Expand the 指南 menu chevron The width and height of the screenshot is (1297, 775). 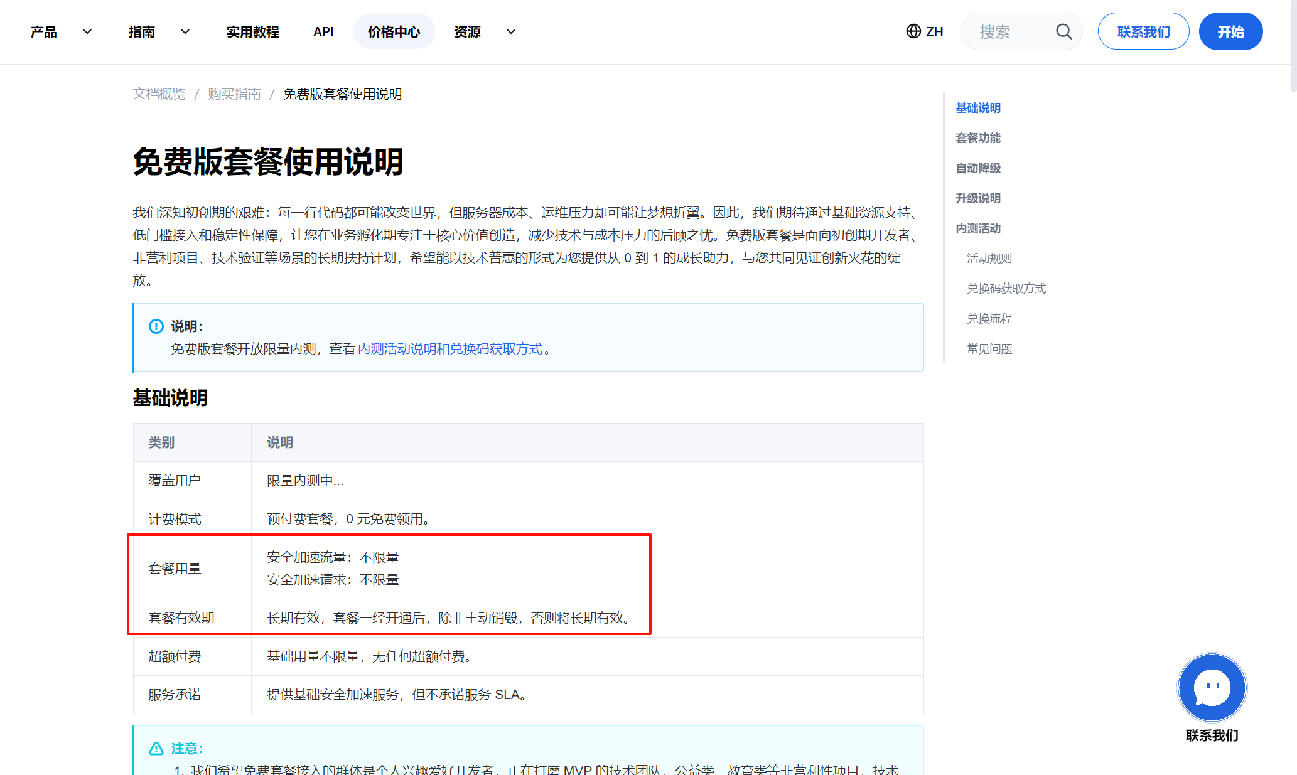[185, 31]
